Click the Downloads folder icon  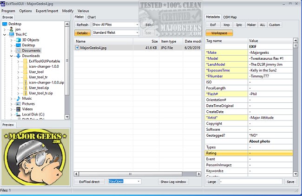click(x=18, y=56)
